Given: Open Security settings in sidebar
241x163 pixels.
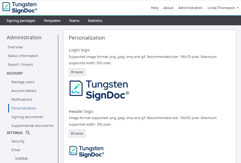Looking at the screenshot, I should (x=18, y=141).
